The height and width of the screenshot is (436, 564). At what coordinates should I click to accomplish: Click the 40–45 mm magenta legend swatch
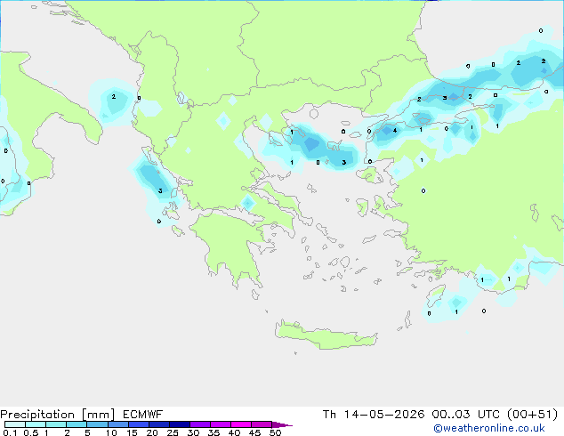click(241, 424)
